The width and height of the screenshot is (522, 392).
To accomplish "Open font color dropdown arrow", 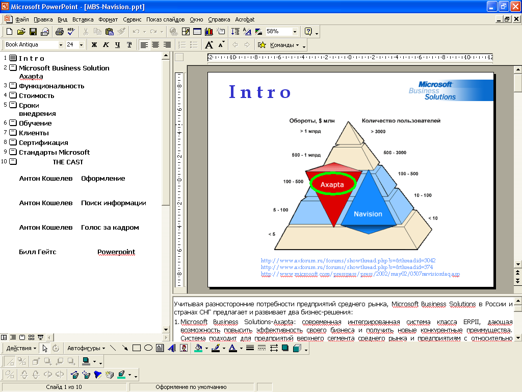I will point(241,348).
